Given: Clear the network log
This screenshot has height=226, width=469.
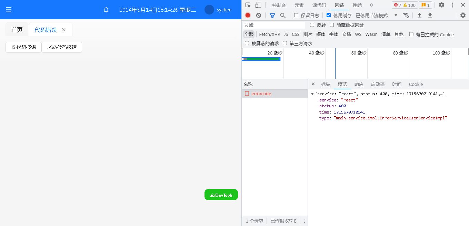Looking at the screenshot, I should point(258,15).
